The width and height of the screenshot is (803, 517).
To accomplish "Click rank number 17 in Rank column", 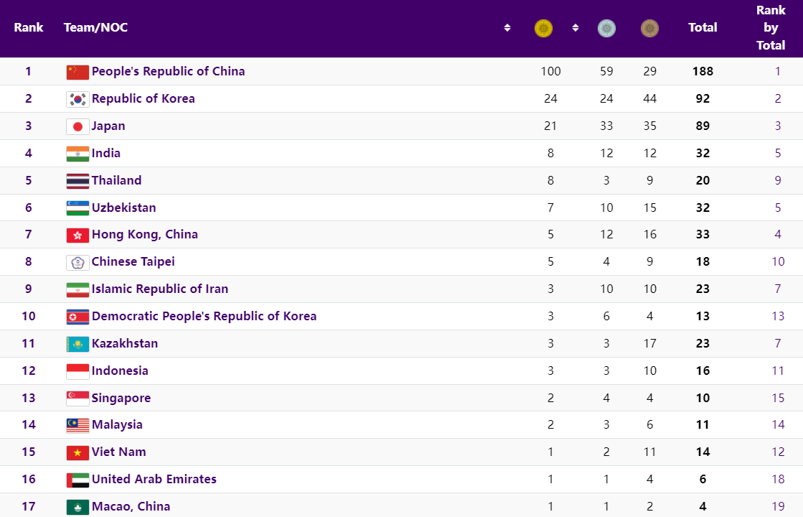I will (x=29, y=506).
